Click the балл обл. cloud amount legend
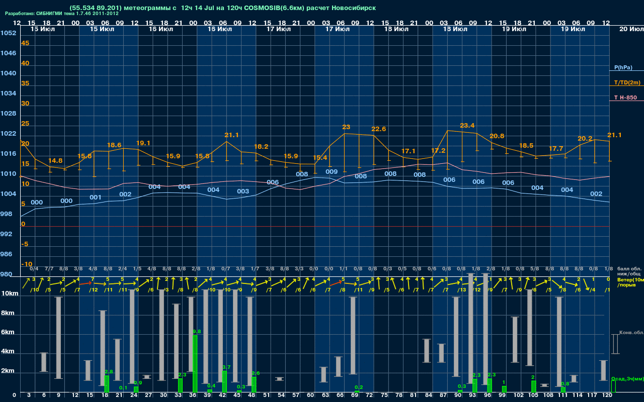The width and height of the screenshot is (644, 402). (x=629, y=269)
